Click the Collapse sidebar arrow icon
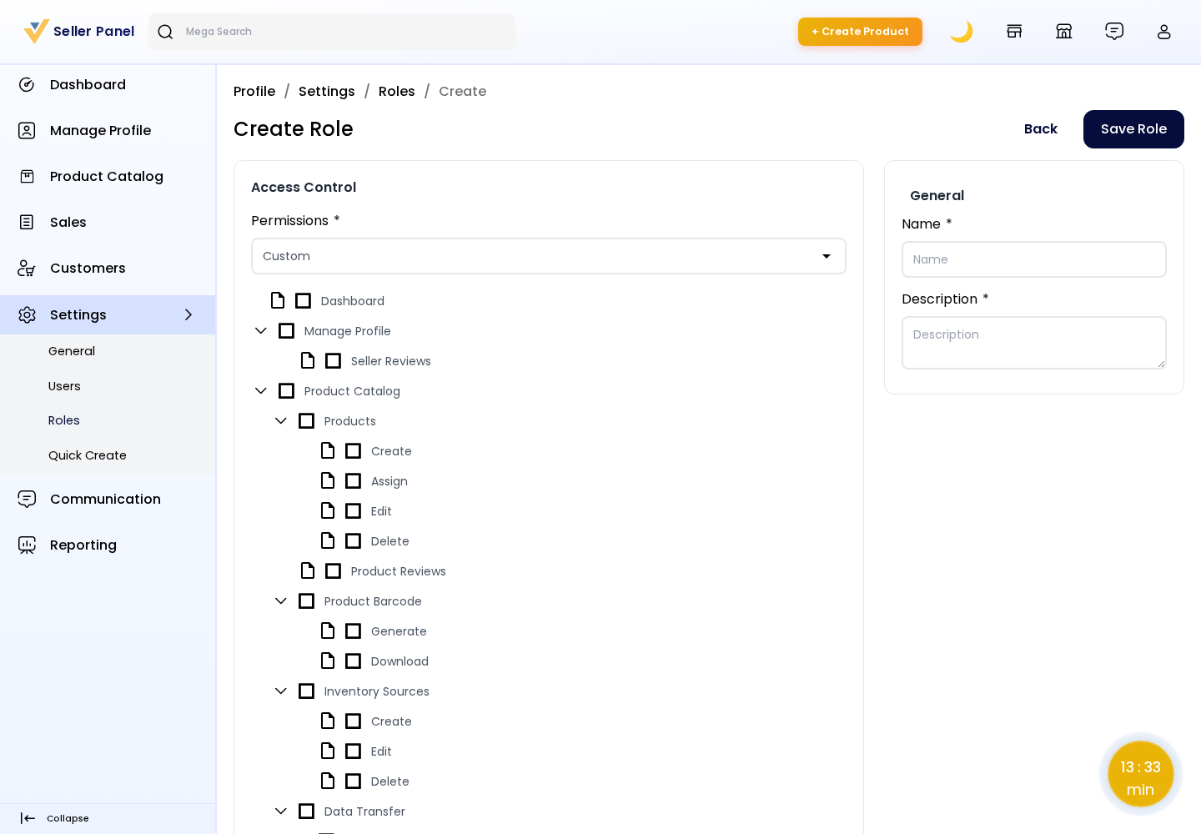This screenshot has width=1201, height=834. coord(28,818)
